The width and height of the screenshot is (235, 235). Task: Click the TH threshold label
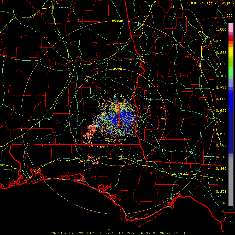(224, 203)
